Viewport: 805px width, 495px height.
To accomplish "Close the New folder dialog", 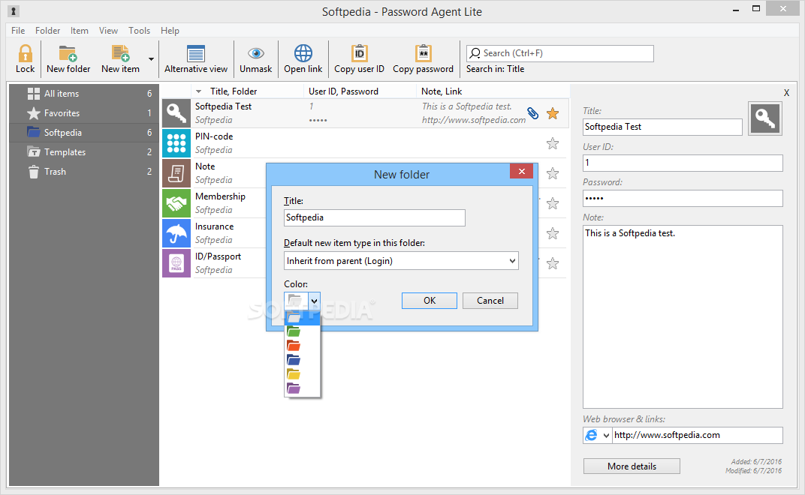I will click(522, 171).
